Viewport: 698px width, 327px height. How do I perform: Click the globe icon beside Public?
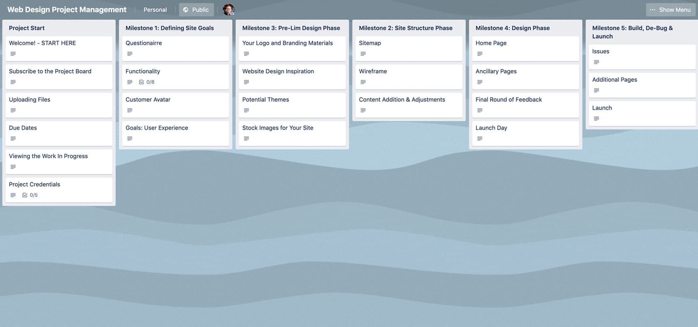click(186, 10)
